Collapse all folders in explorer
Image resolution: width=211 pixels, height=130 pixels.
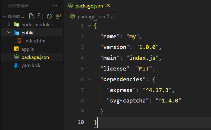coord(58,16)
